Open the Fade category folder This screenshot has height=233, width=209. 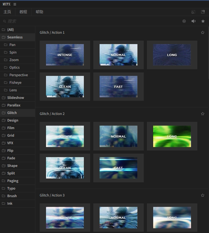(x=18, y=158)
